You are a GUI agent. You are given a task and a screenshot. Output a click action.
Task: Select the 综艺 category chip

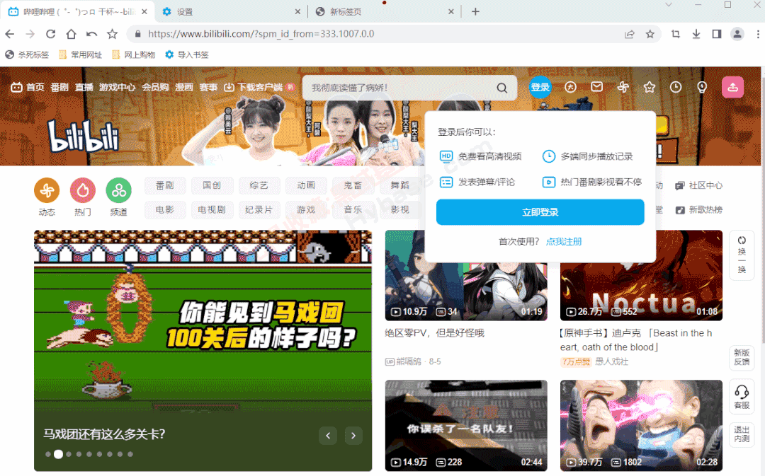pos(259,185)
